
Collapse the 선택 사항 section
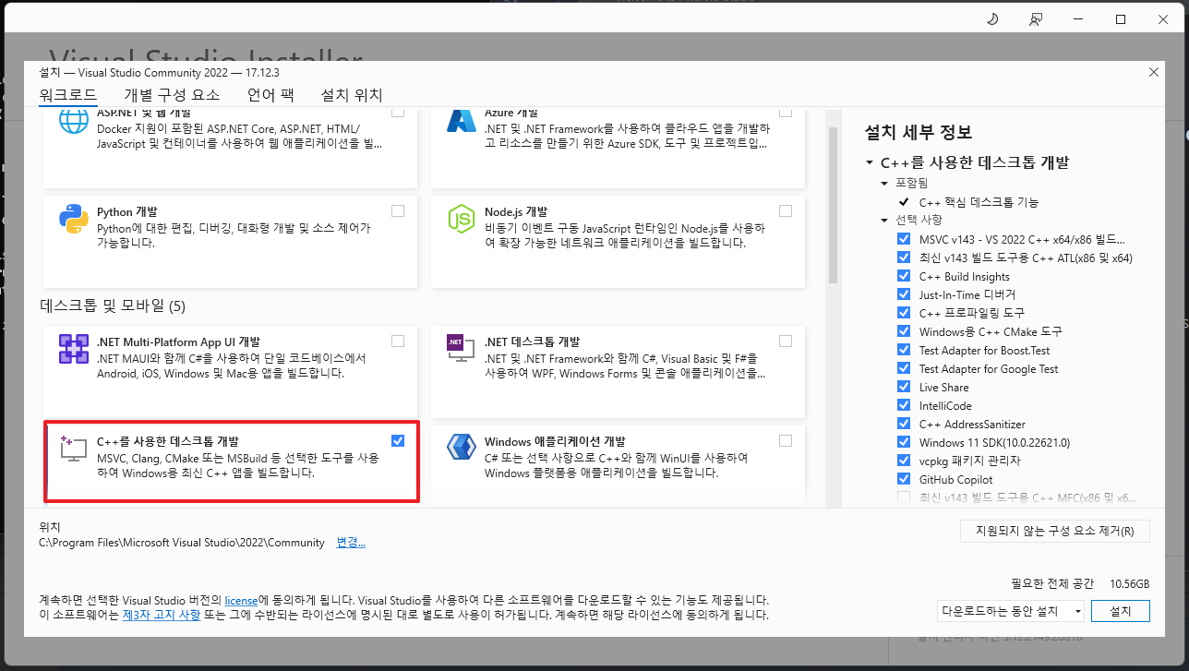coord(884,220)
